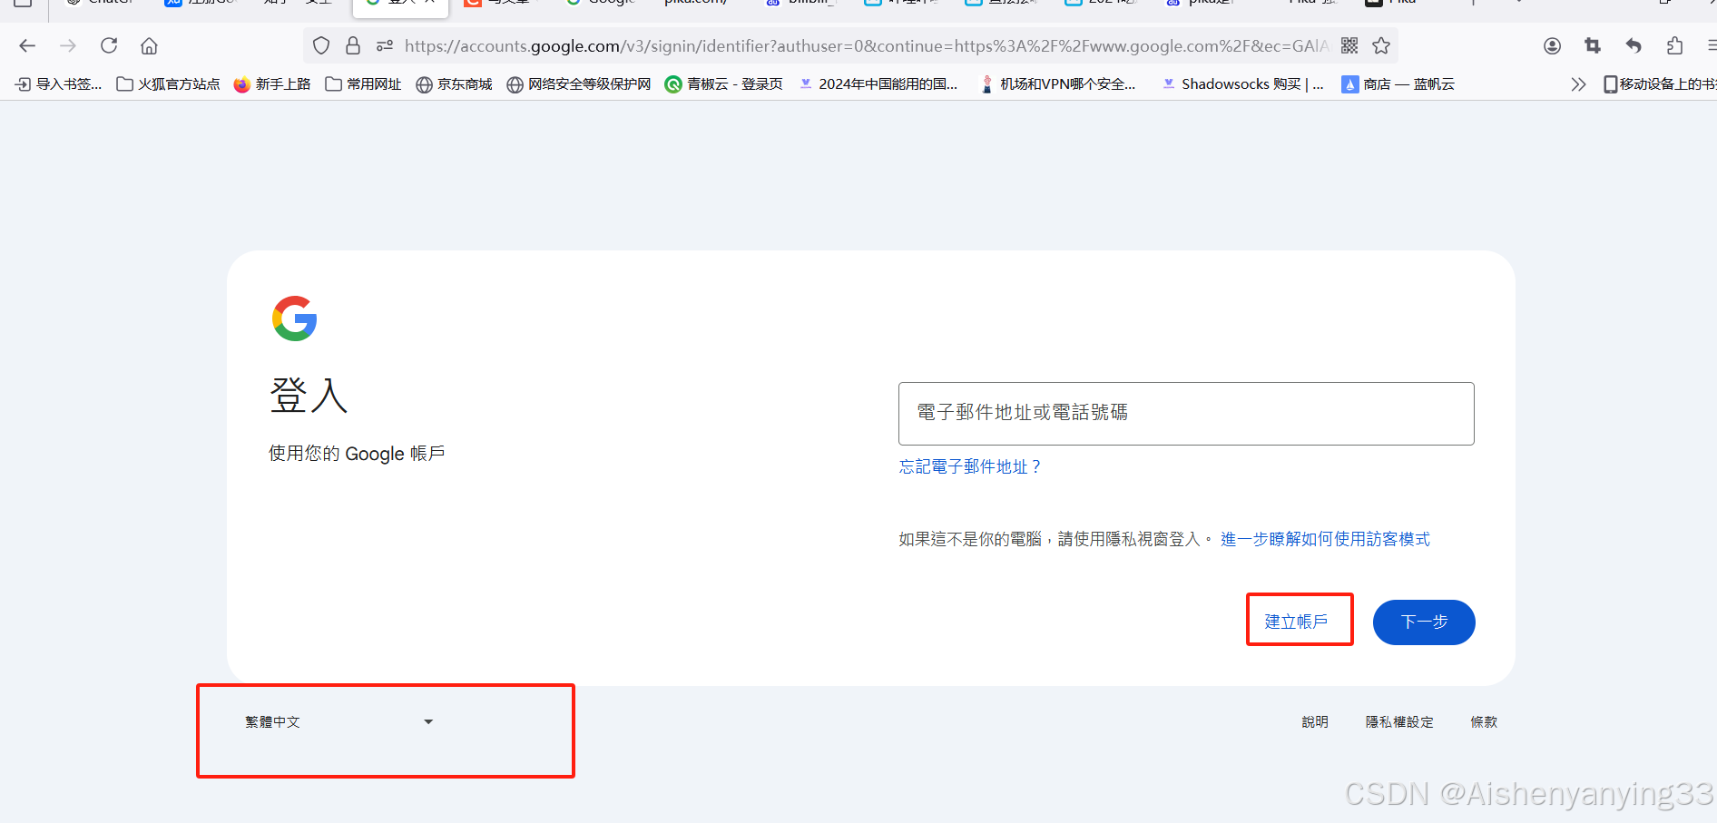Click the undo arrow toolbar icon

[x=1634, y=45]
